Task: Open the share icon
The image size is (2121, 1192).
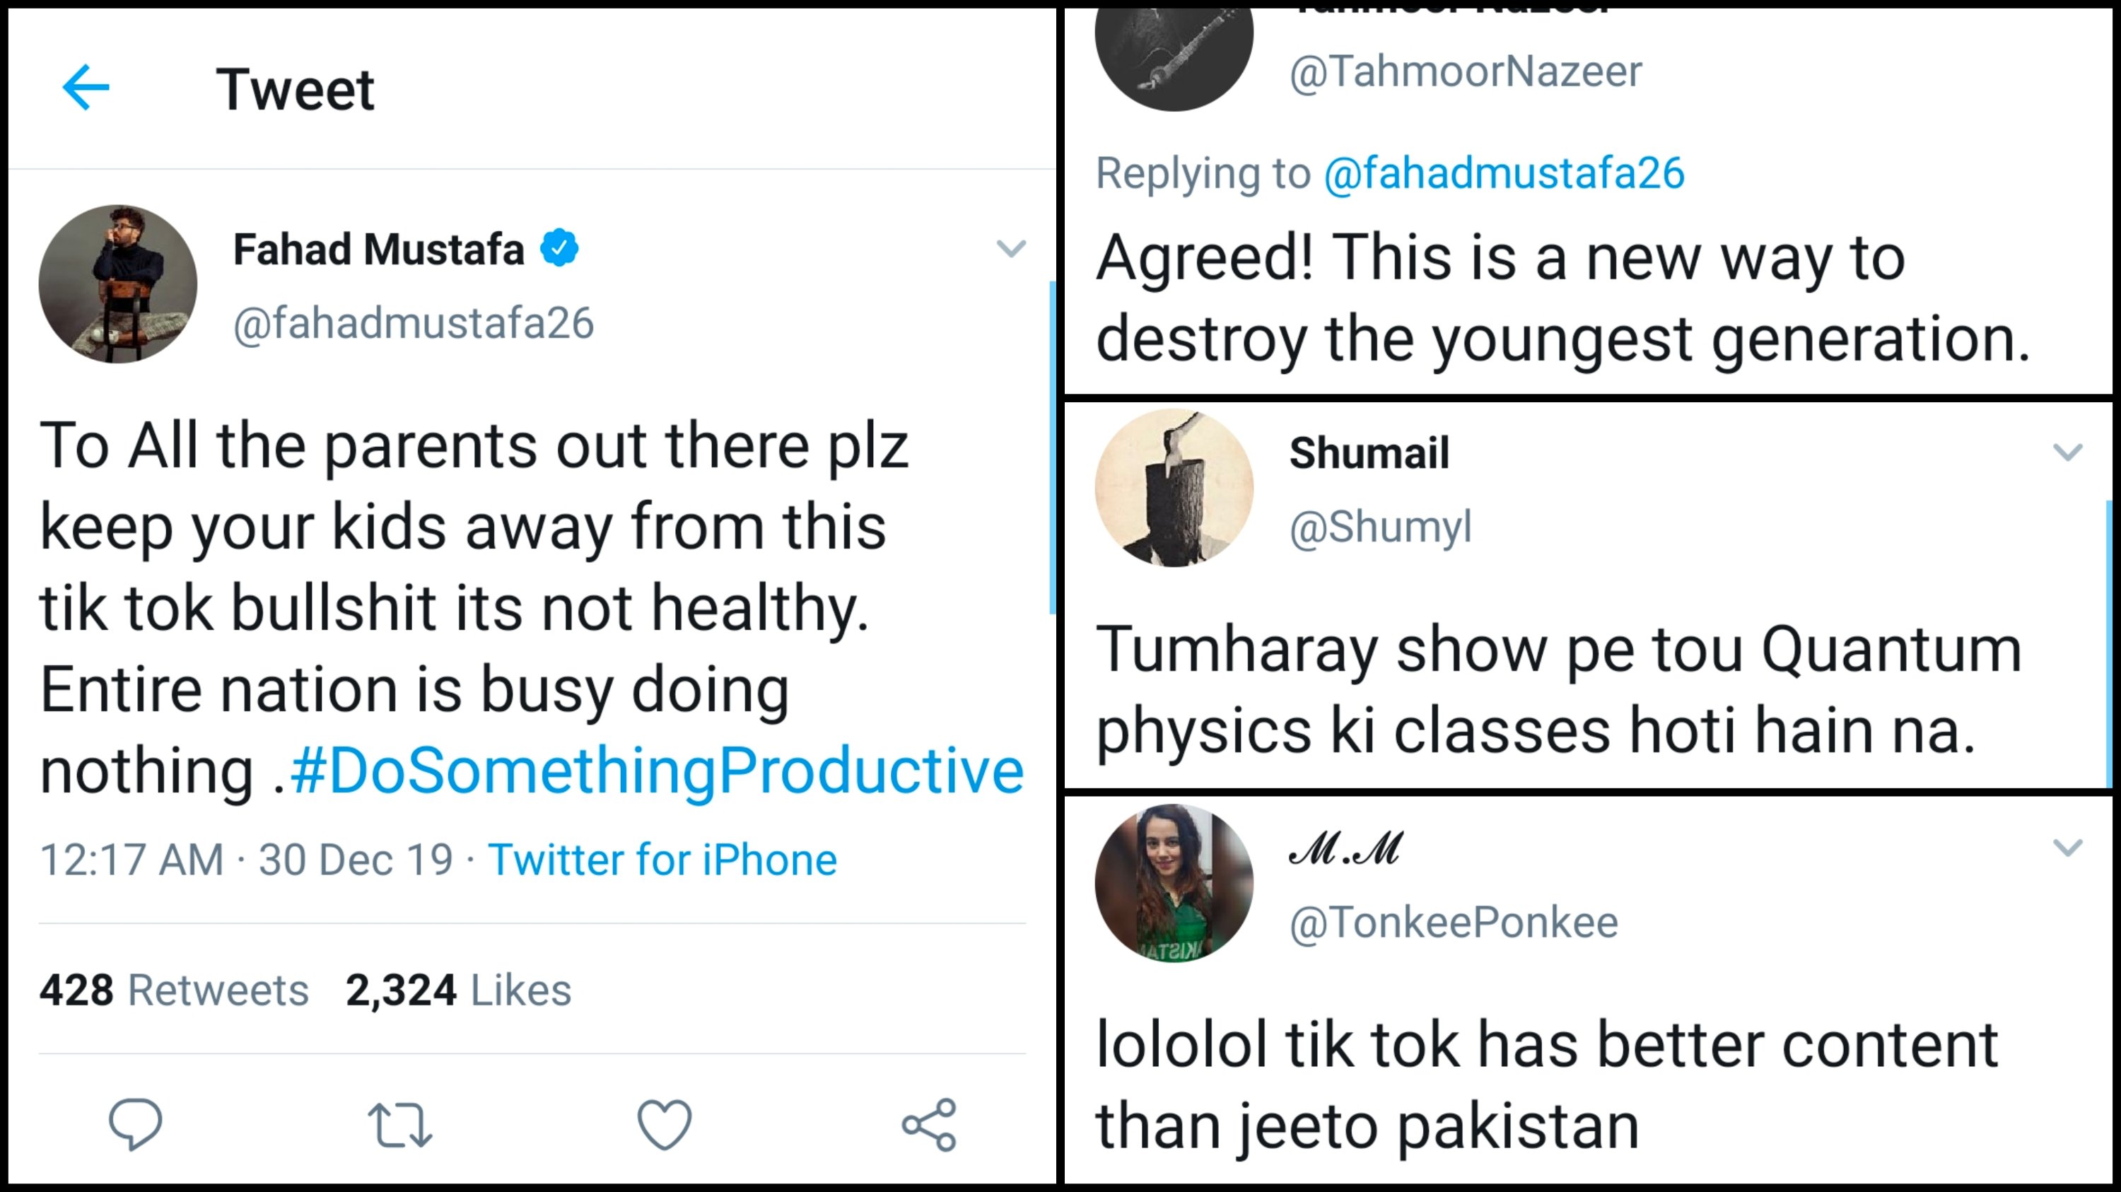Action: pyautogui.click(x=929, y=1123)
